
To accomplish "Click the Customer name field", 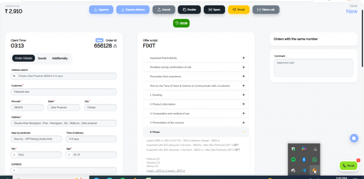I will (64, 92).
